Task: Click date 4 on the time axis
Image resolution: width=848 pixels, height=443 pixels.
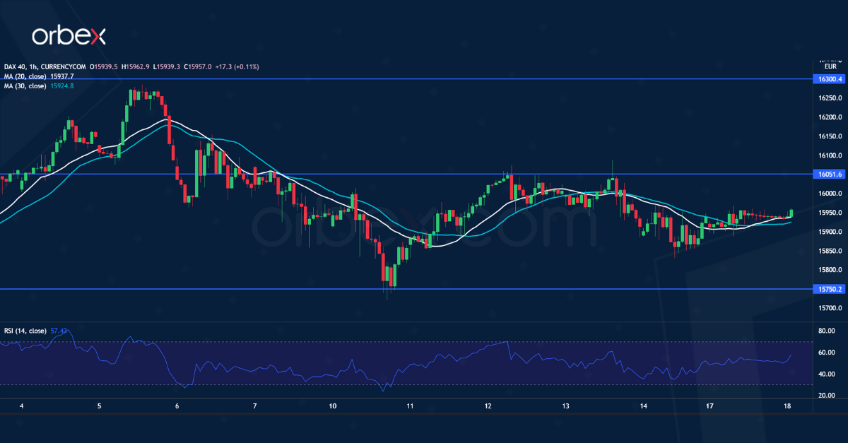Action: pyautogui.click(x=22, y=406)
